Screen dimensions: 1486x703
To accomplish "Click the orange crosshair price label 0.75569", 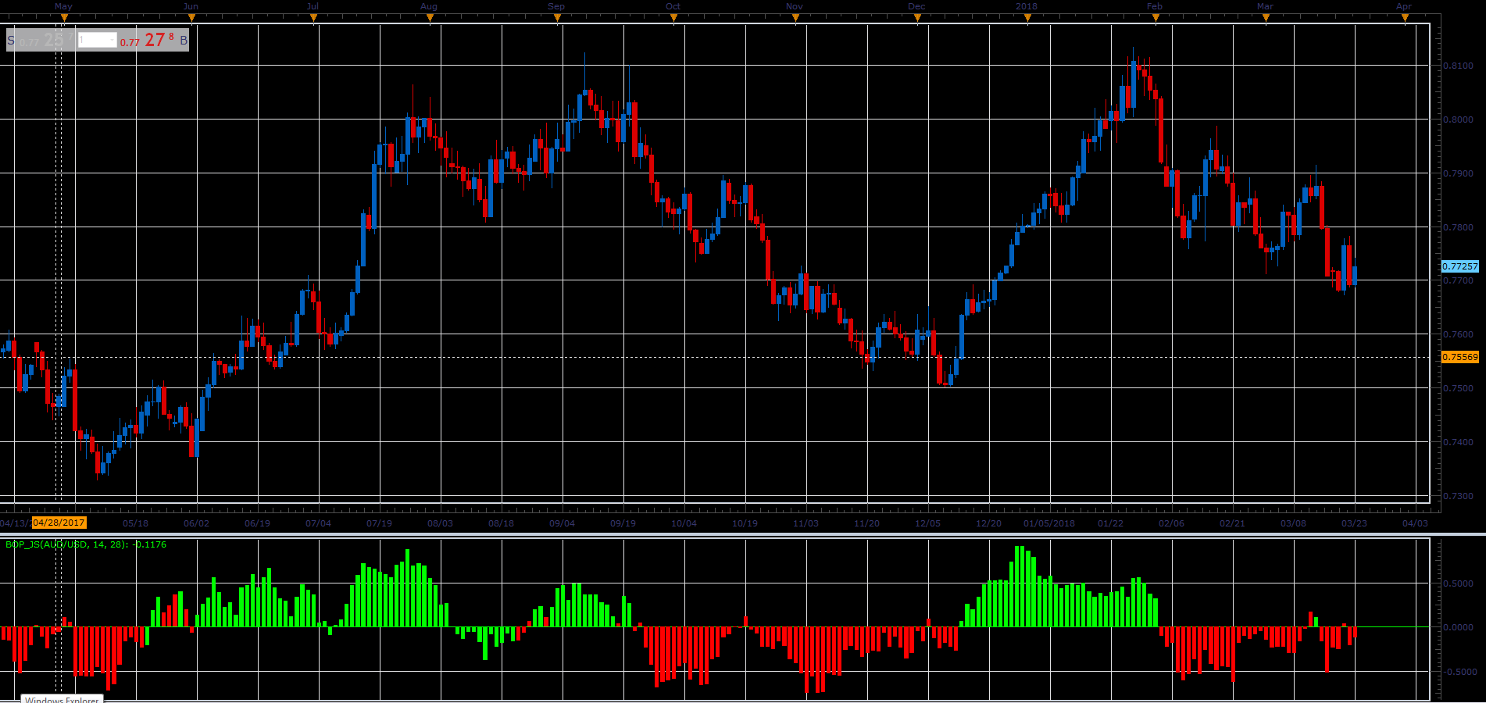I will (1459, 357).
